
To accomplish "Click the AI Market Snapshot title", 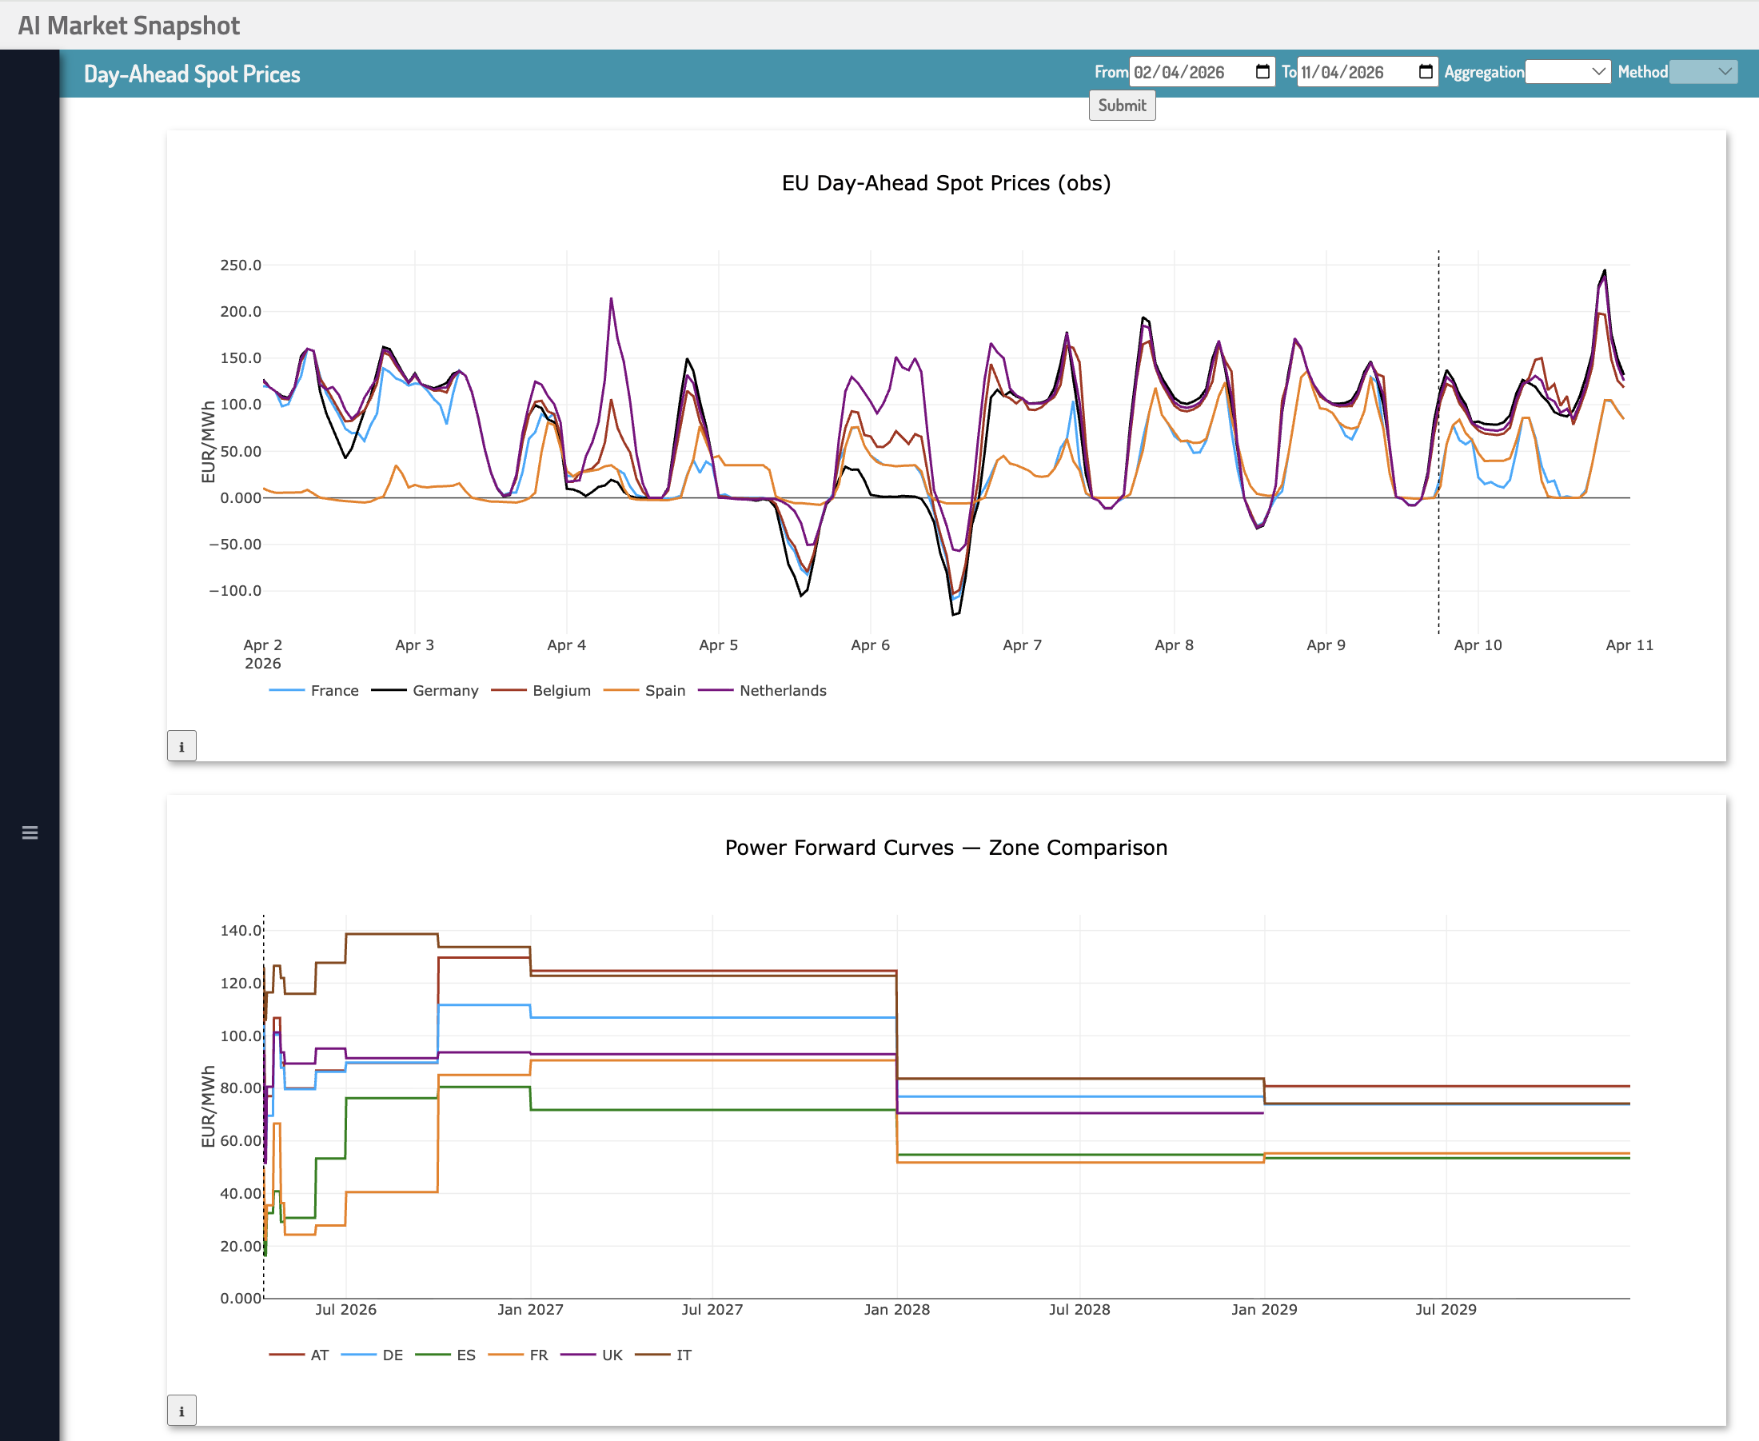I will 130,25.
